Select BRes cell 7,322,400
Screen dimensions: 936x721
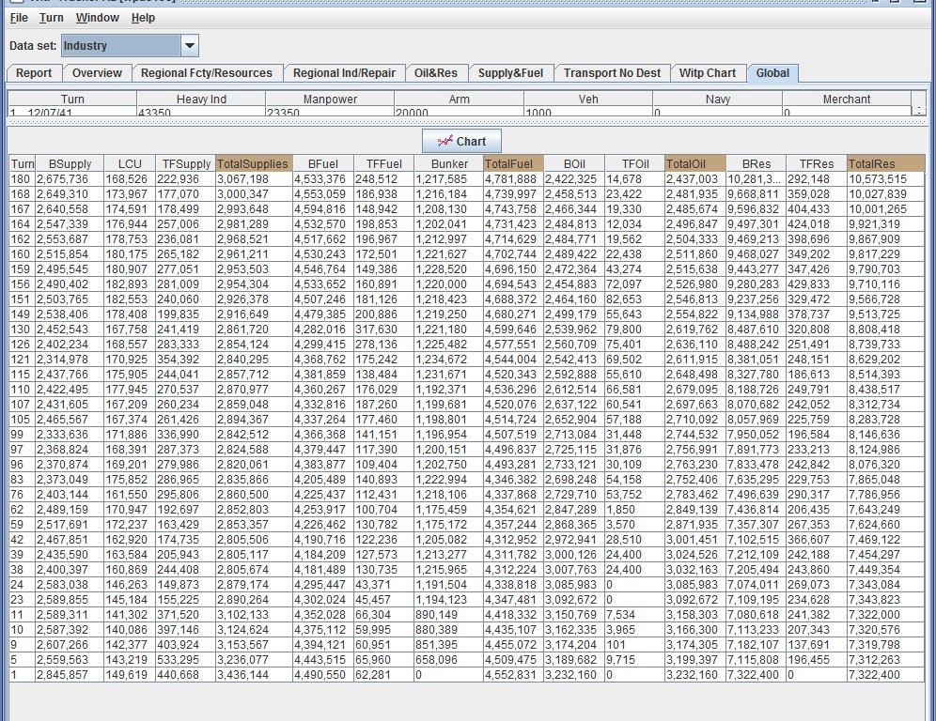point(756,674)
